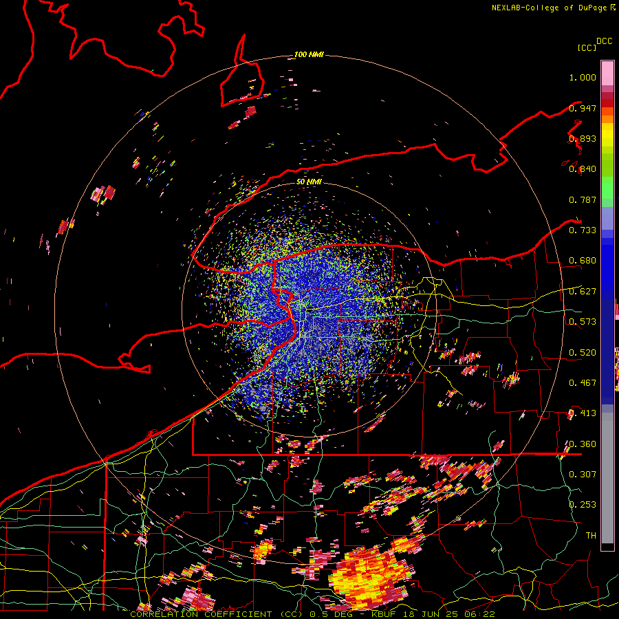The height and width of the screenshot is (619, 619).
Task: Click the NEXLAB-College of DuPage credit text
Action: point(549,8)
